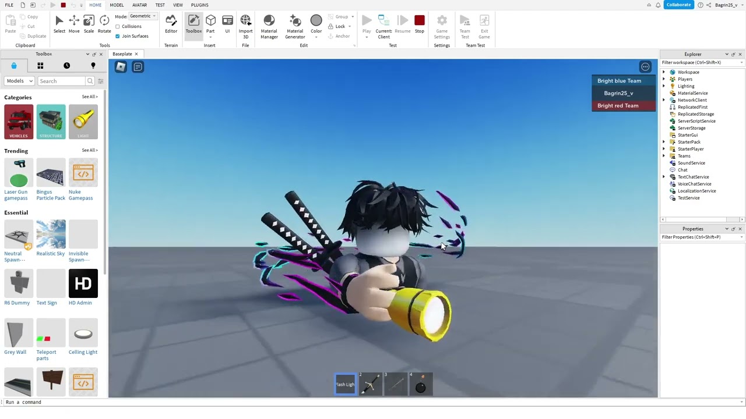Screen dimensions: 746x419
Task: Select ServerScriptService in Explorer
Action: pyautogui.click(x=696, y=121)
